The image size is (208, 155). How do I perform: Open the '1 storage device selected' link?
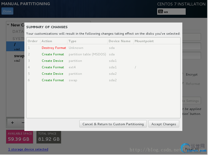point(28,149)
